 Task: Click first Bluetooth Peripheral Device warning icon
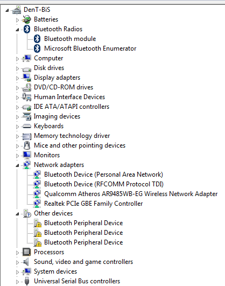coord(38,223)
